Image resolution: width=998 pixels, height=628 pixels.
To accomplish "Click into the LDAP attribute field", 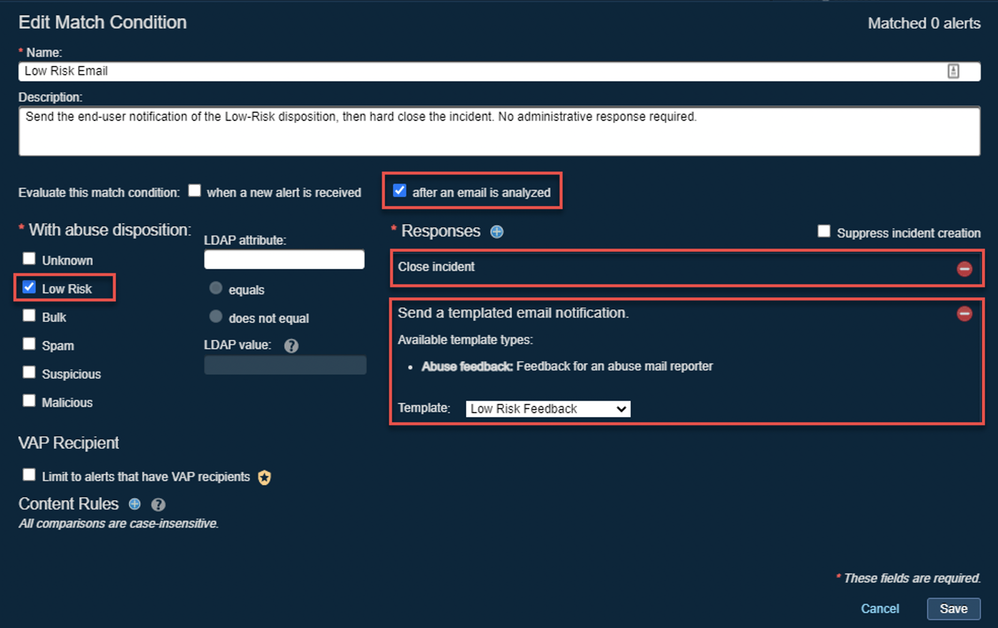I will point(284,259).
